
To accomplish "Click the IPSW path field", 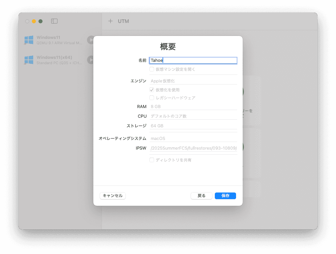I will coord(193,148).
